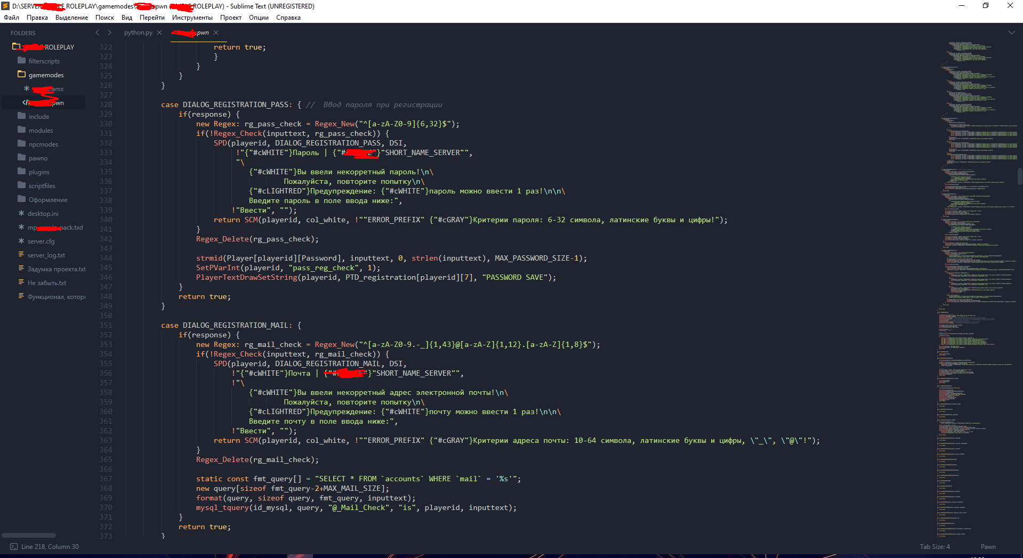Screen dimensions: 1023x558
Task: Click the vertical scrollbar thumb
Action: click(1020, 176)
